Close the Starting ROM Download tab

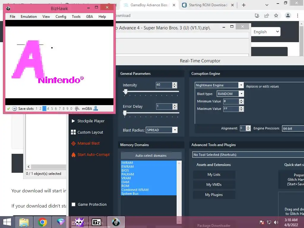pos(232,5)
